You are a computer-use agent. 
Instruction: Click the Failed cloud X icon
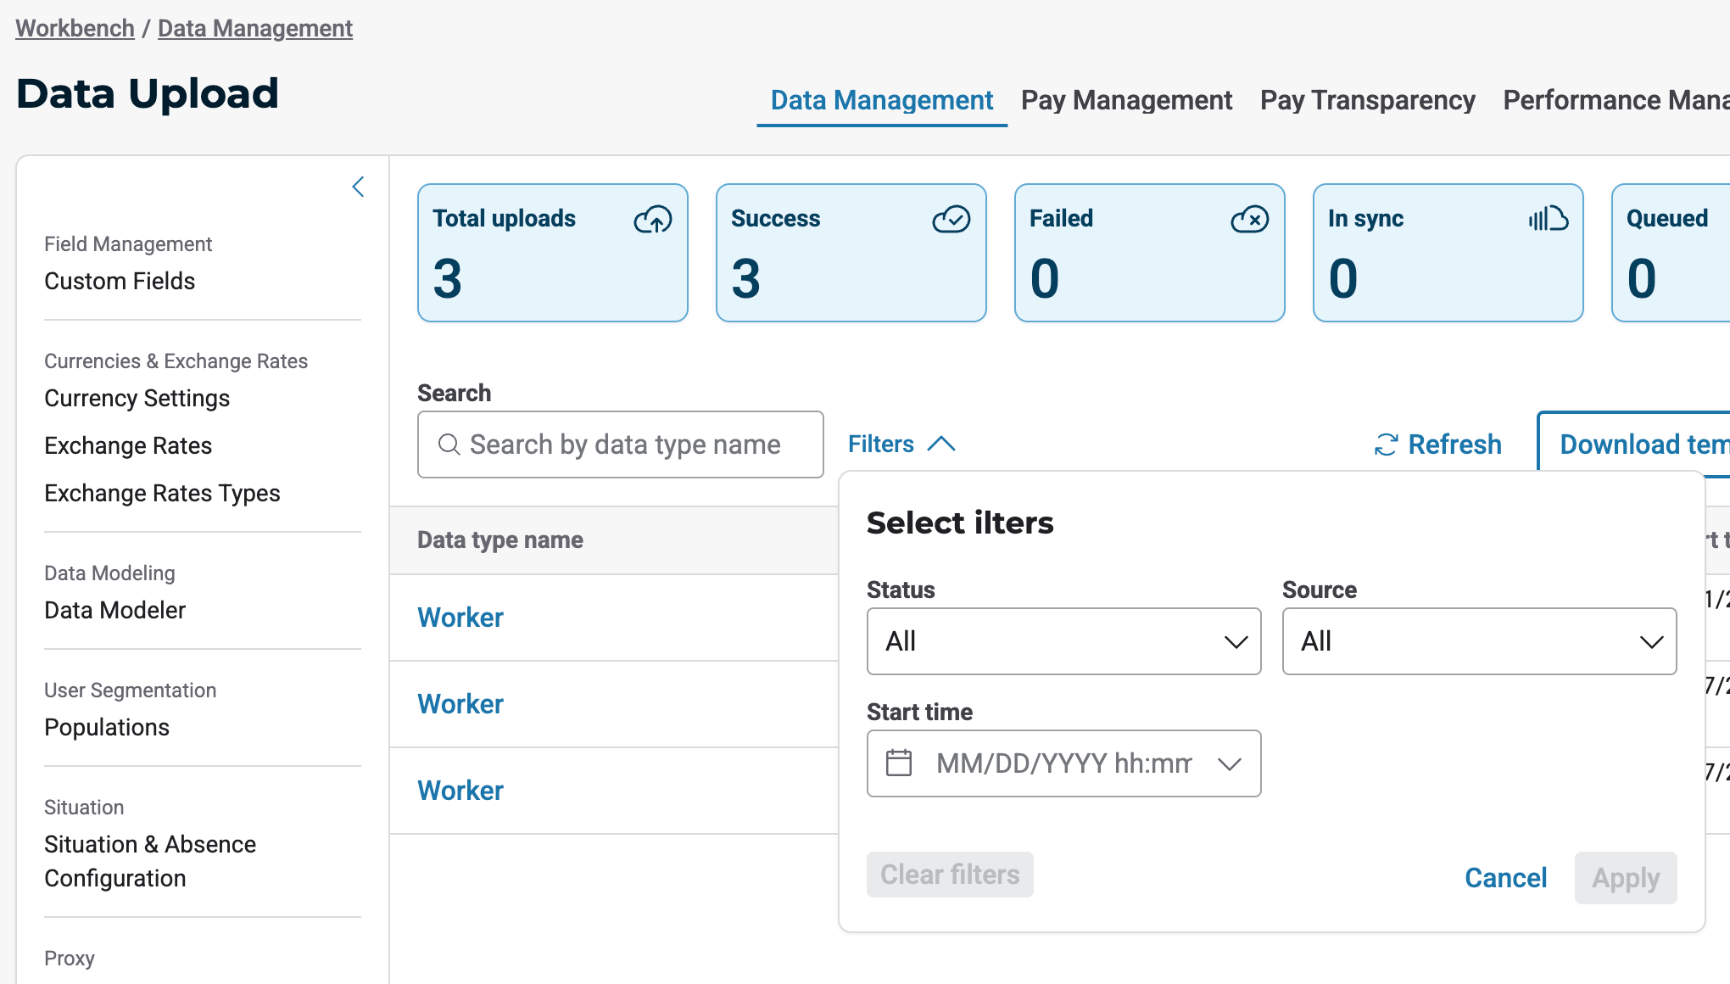tap(1249, 220)
